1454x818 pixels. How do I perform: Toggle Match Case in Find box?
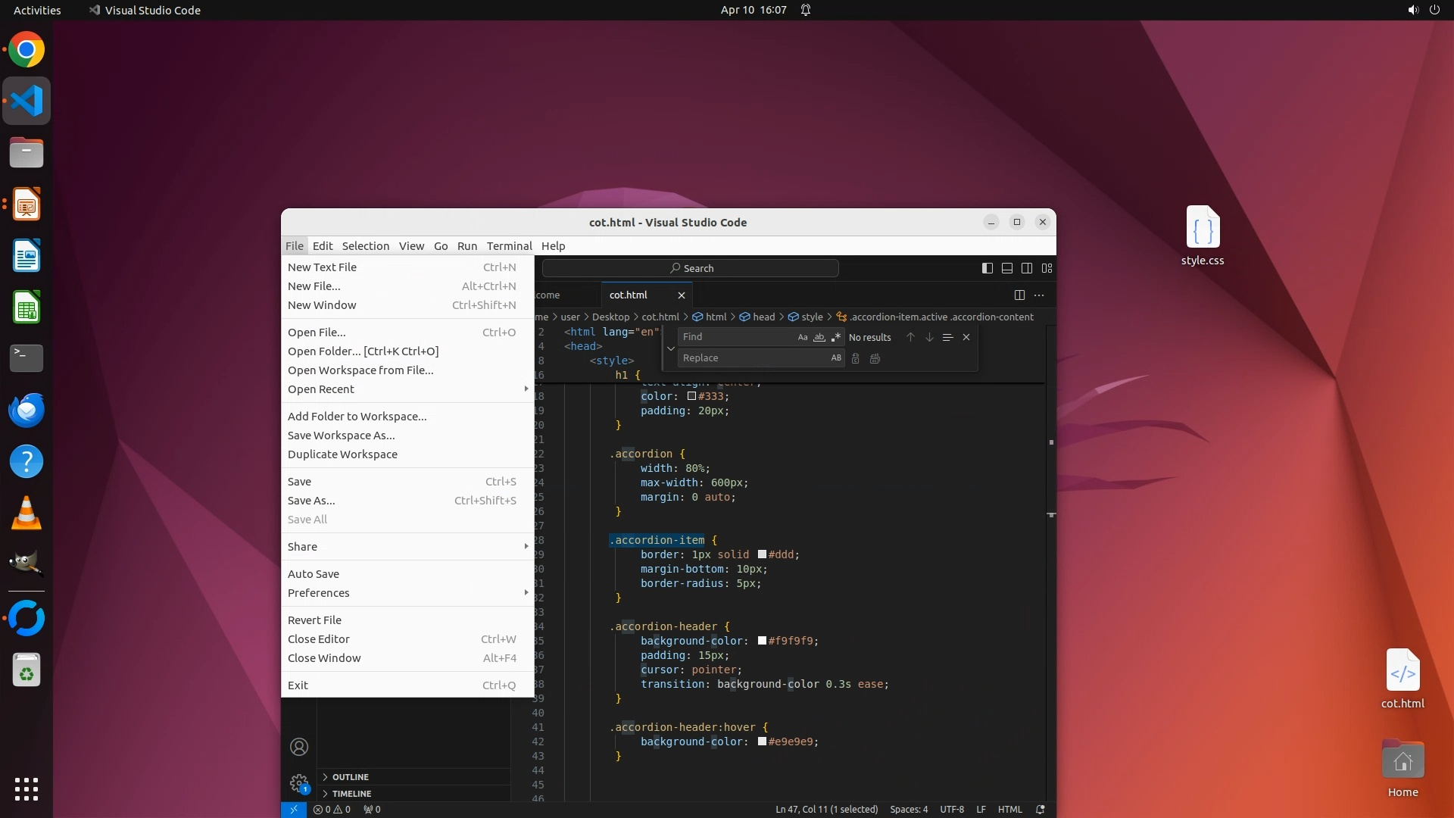pyautogui.click(x=803, y=338)
